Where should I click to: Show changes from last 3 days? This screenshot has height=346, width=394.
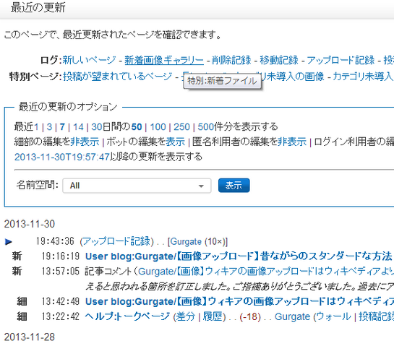[x=49, y=127]
